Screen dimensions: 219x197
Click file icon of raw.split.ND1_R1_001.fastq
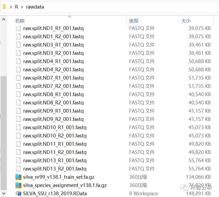tap(19, 28)
